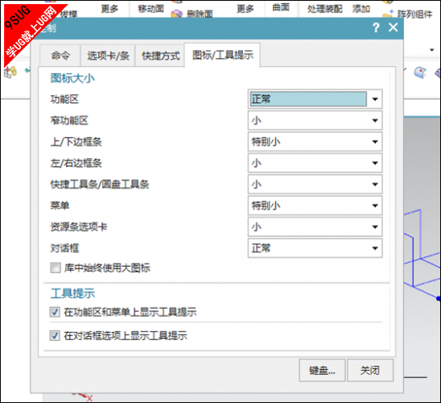441x403 pixels.
Task: Open the 窄功能区 icon size dropdown
Action: click(x=315, y=121)
